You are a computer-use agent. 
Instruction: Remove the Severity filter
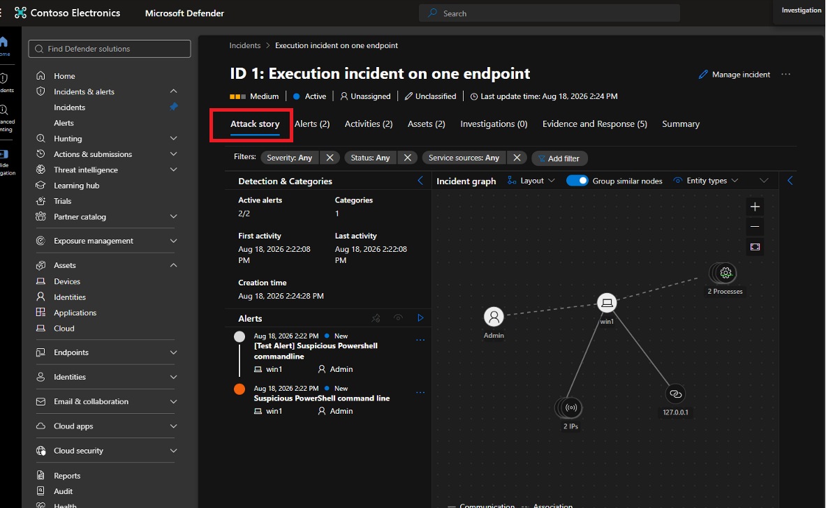click(330, 158)
